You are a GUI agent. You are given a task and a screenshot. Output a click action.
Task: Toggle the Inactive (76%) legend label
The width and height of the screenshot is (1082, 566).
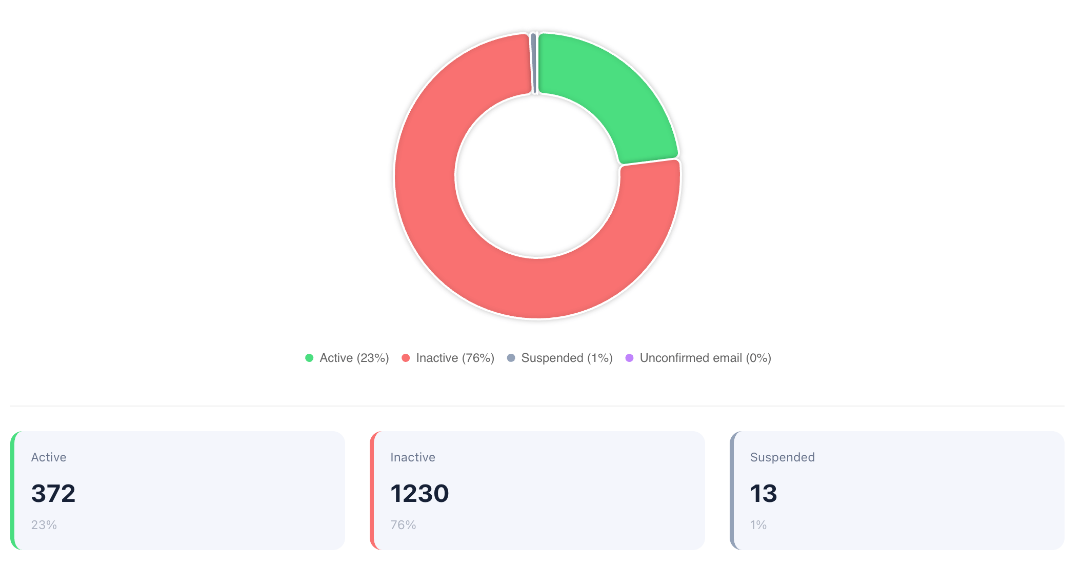pyautogui.click(x=455, y=358)
